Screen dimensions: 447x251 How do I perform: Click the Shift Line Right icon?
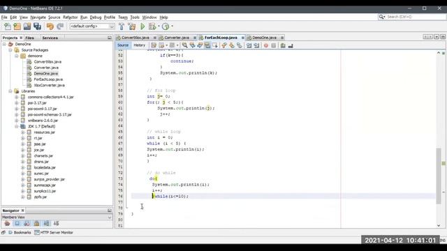(256, 45)
